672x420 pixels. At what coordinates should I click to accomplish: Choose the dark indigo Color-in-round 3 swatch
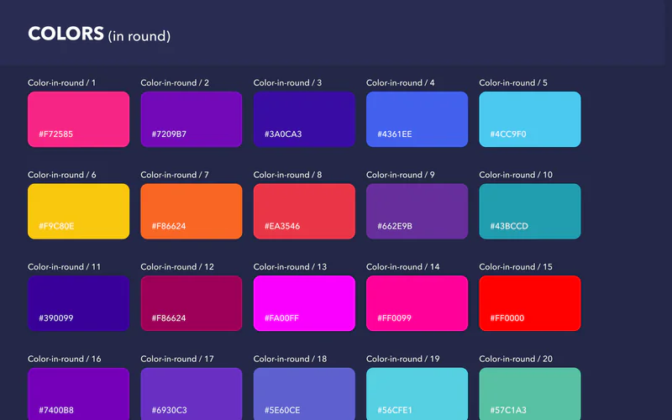pos(304,119)
